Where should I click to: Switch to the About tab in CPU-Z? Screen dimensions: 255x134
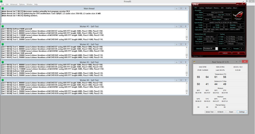coord(235,8)
